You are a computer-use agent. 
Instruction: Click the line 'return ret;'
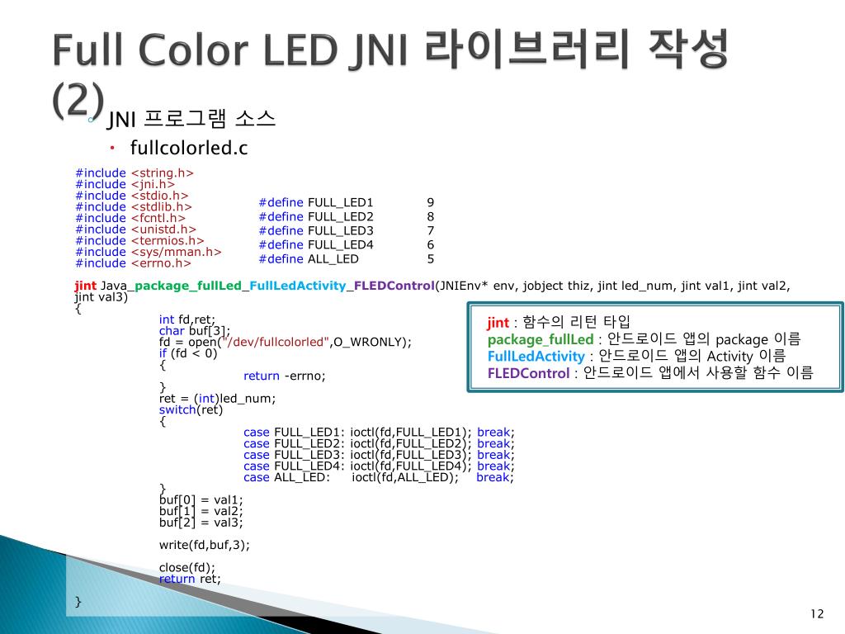[x=191, y=579]
